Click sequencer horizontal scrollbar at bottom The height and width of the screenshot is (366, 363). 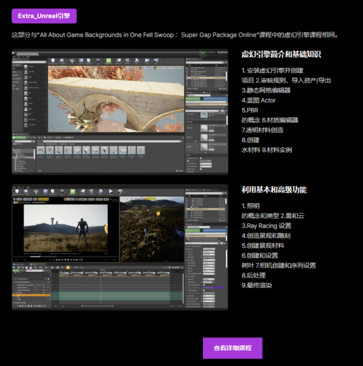coord(97,306)
